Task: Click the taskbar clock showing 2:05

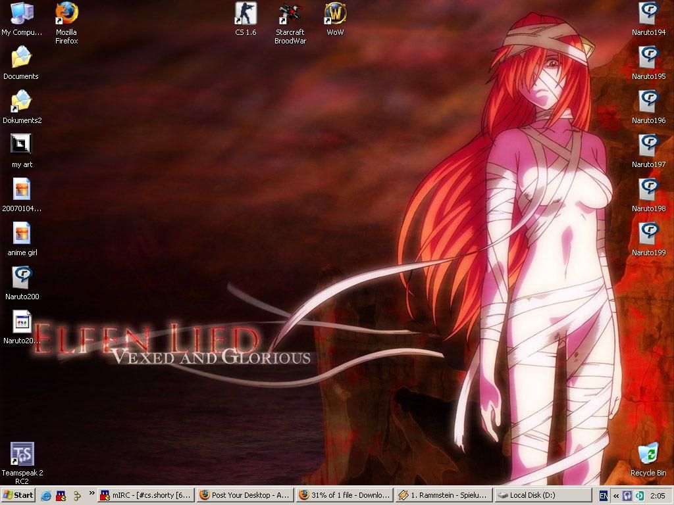Action: 658,496
